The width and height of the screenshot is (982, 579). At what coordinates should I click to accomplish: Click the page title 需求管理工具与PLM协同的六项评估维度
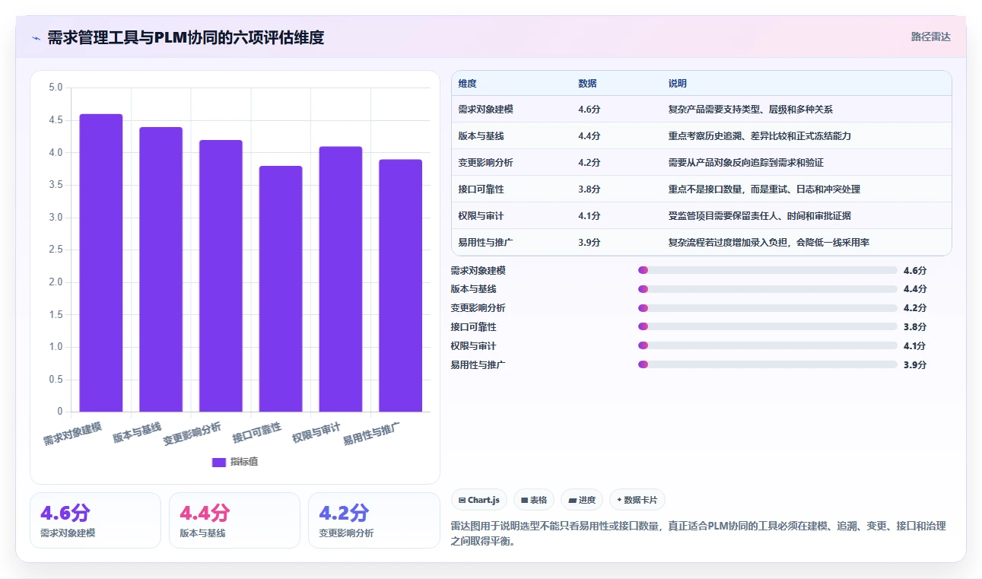point(186,37)
